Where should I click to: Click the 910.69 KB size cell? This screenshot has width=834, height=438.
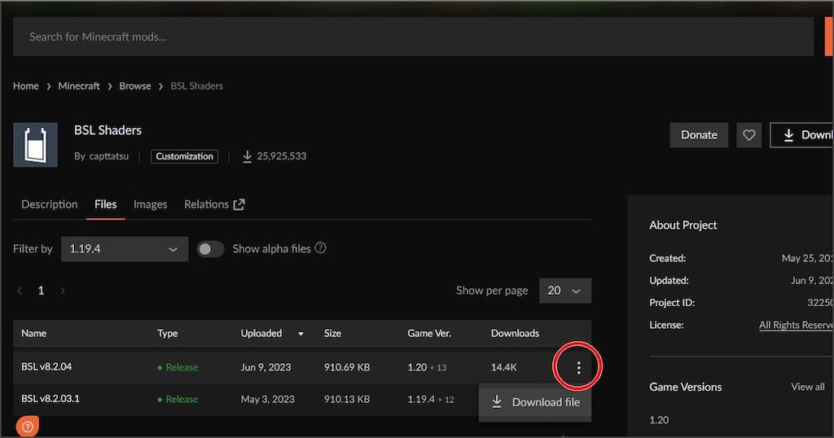click(347, 367)
